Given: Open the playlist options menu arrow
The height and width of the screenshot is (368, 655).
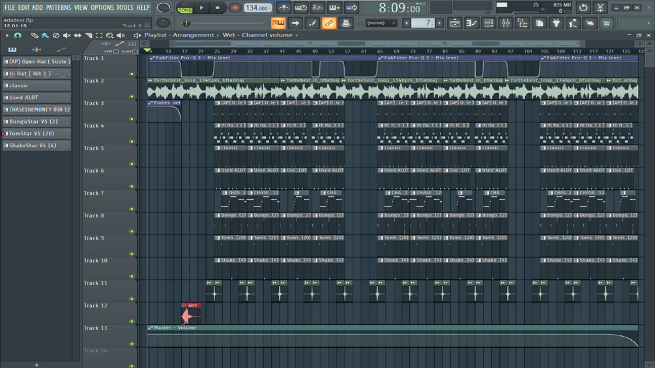Looking at the screenshot, I should point(7,35).
